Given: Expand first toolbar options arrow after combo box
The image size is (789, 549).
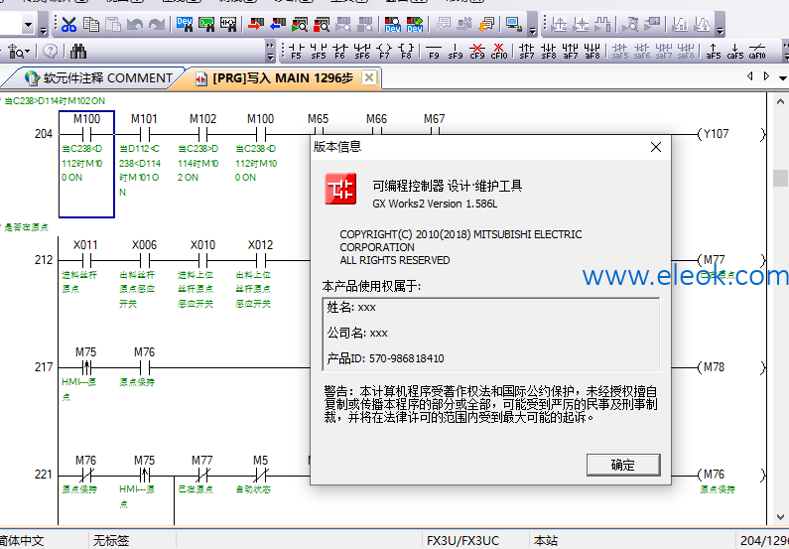Looking at the screenshot, I should (43, 30).
